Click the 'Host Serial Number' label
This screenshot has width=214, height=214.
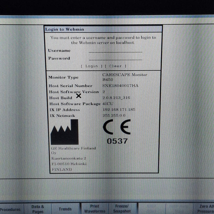coord(71,86)
